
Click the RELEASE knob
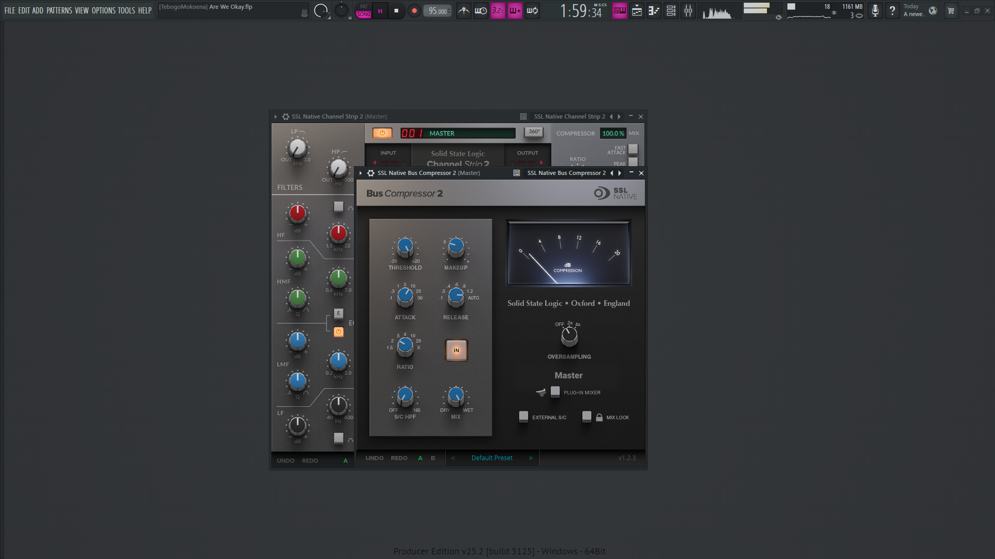(456, 297)
